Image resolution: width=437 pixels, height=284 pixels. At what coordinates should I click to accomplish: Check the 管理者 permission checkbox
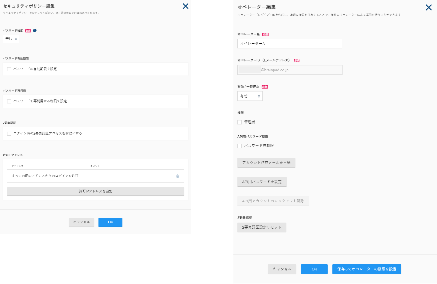[240, 122]
